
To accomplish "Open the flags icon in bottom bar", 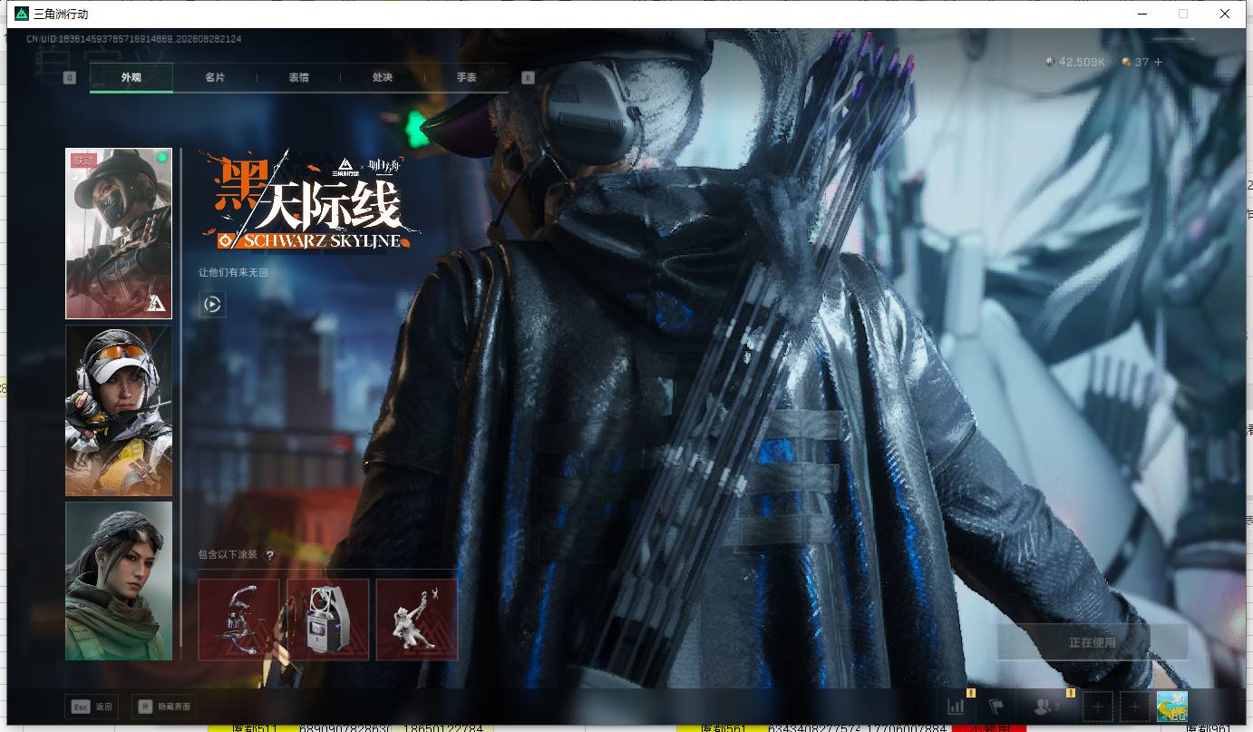I will click(x=996, y=707).
